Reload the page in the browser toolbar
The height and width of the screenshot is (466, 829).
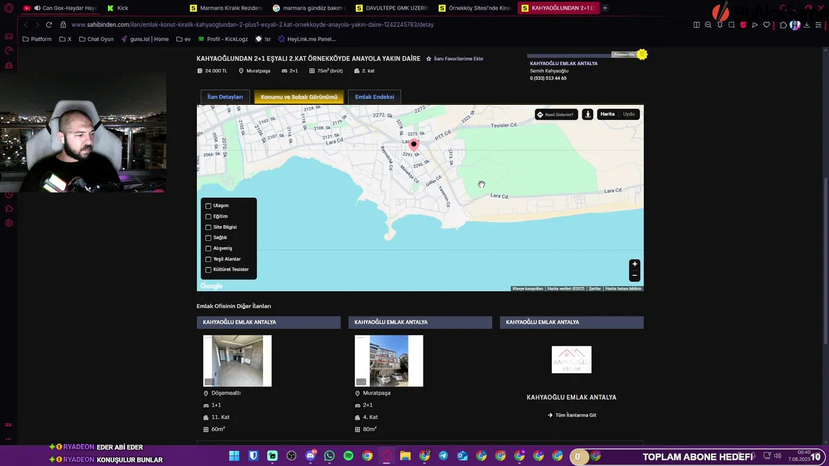coord(49,25)
